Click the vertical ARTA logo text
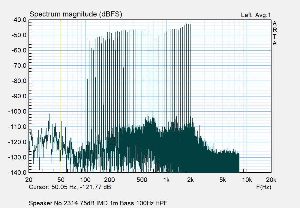The height and width of the screenshot is (208, 300). coord(274,33)
